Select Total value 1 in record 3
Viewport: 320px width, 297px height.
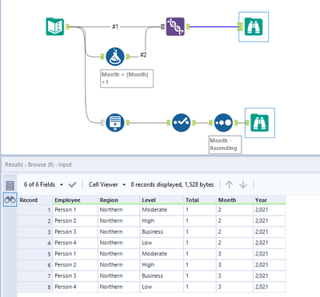click(200, 232)
